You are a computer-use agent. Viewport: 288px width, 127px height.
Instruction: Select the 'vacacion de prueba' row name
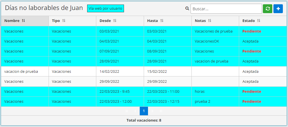click(21, 71)
